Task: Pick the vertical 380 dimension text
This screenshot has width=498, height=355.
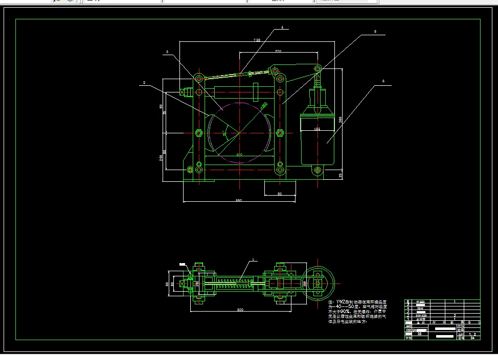Action: click(x=340, y=120)
